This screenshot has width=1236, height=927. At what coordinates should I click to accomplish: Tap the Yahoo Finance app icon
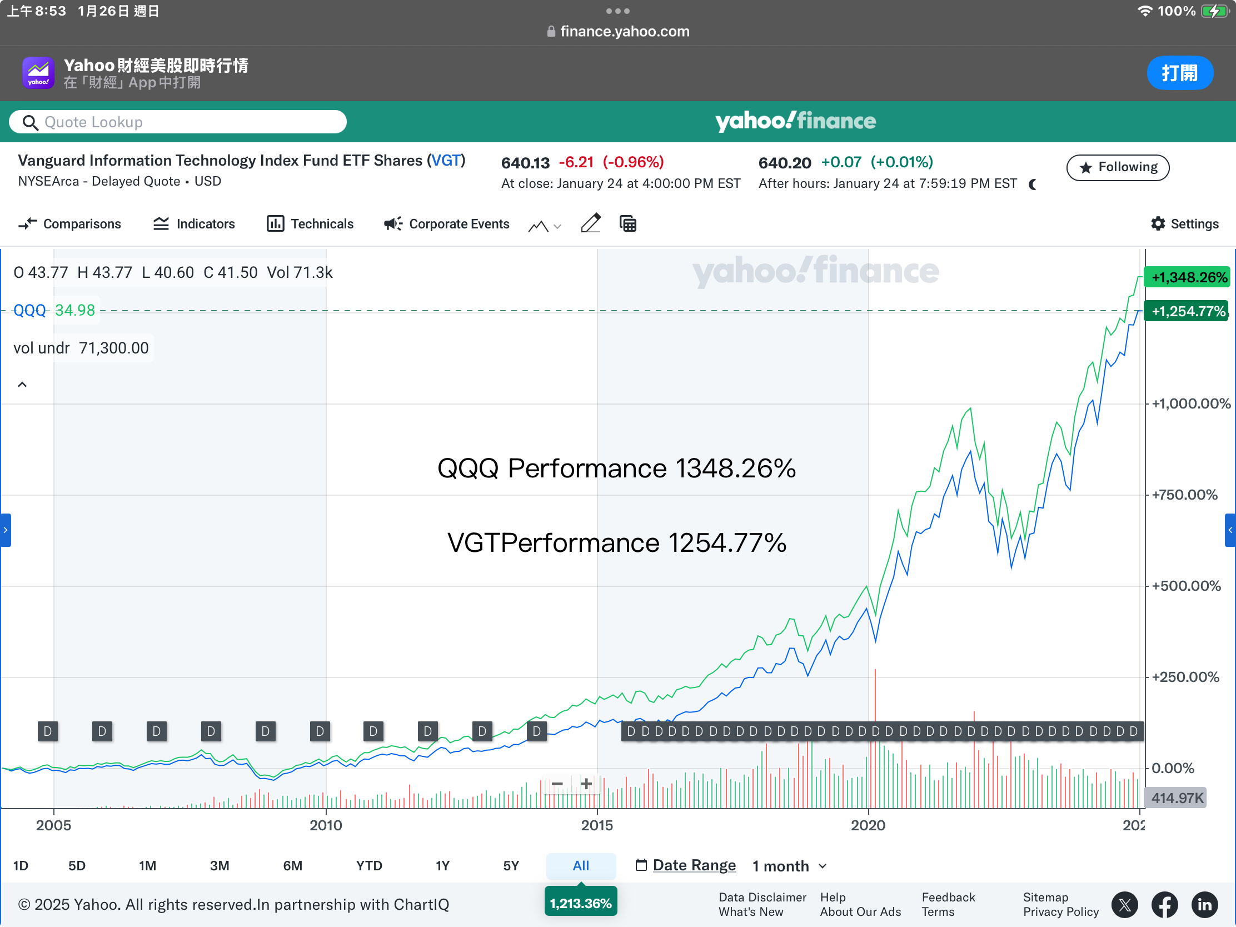tap(38, 73)
